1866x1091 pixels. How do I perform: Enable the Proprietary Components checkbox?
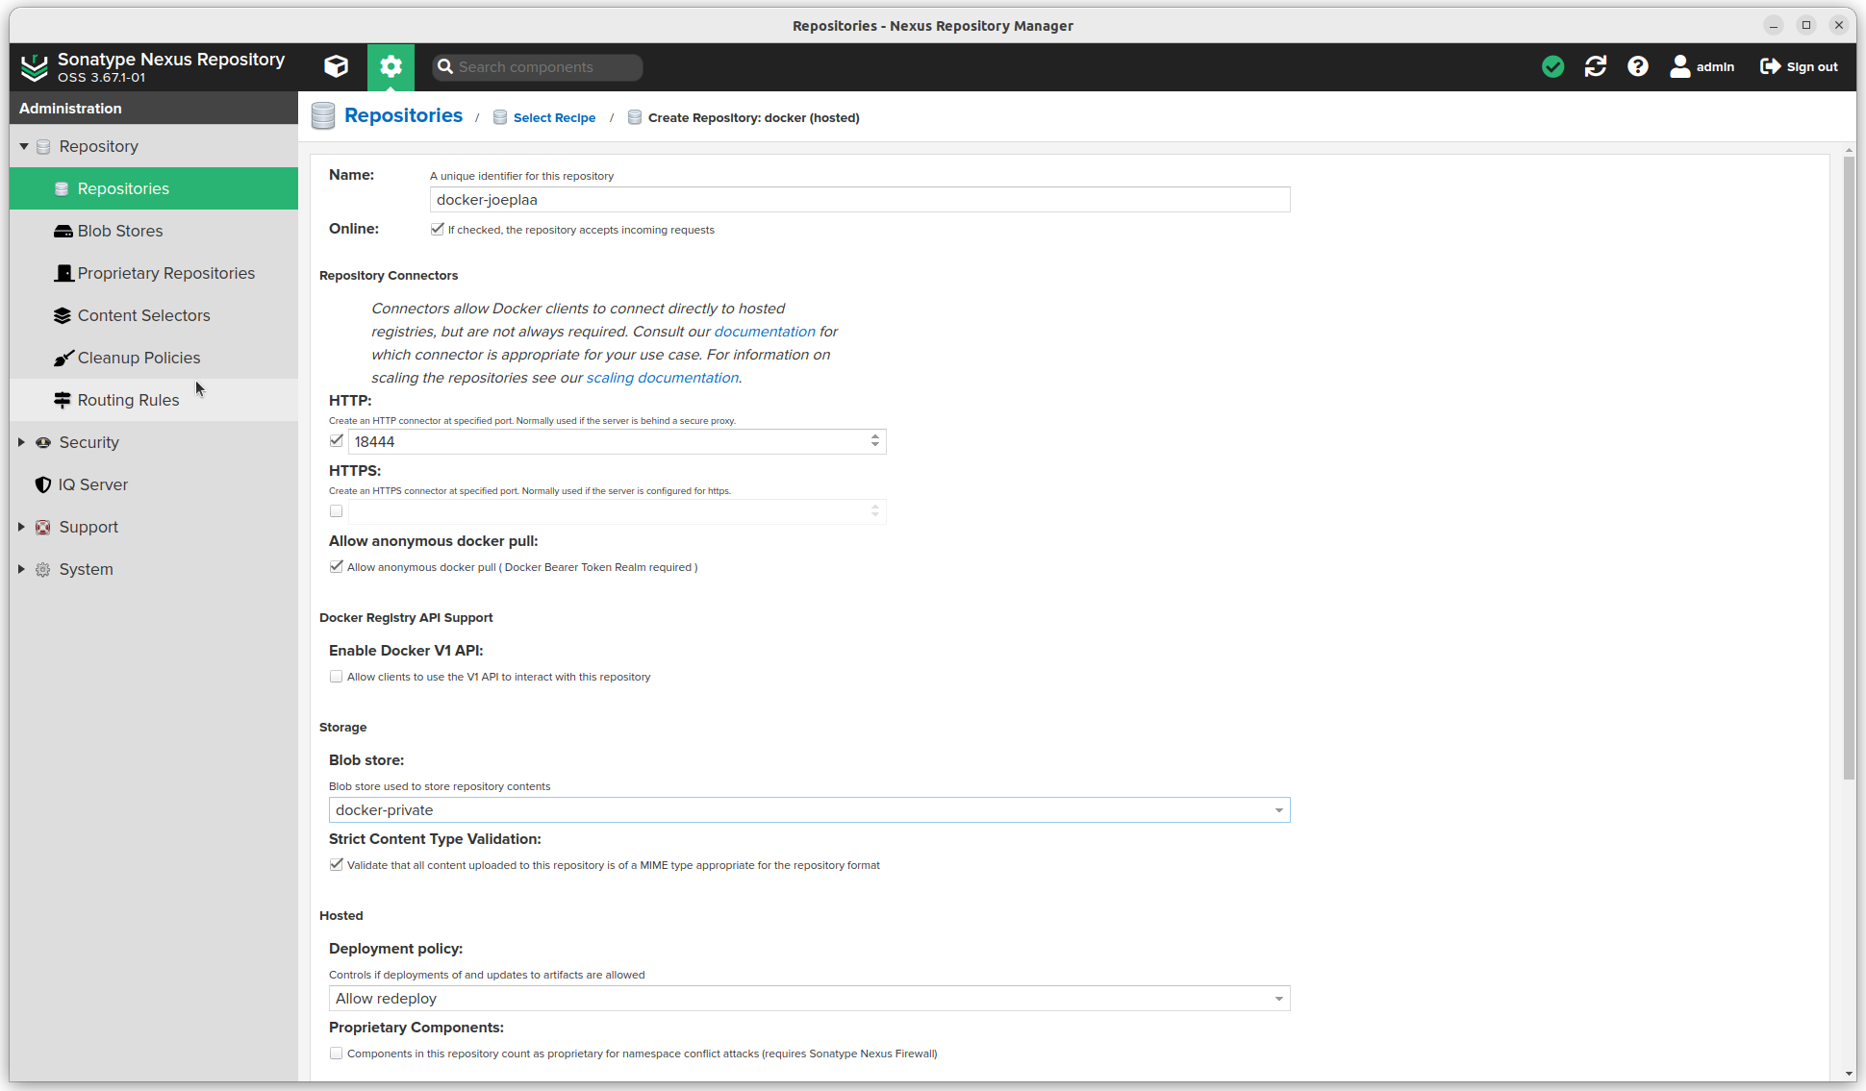[337, 1054]
